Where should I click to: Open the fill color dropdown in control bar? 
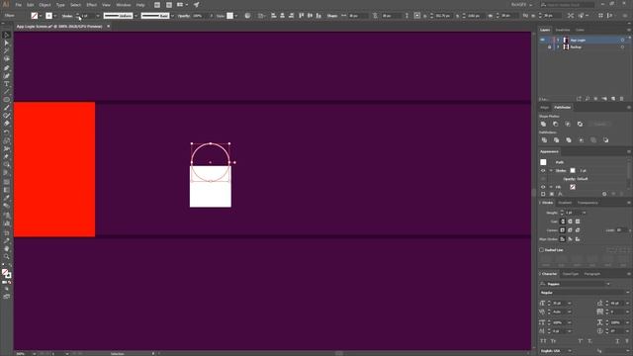point(41,16)
